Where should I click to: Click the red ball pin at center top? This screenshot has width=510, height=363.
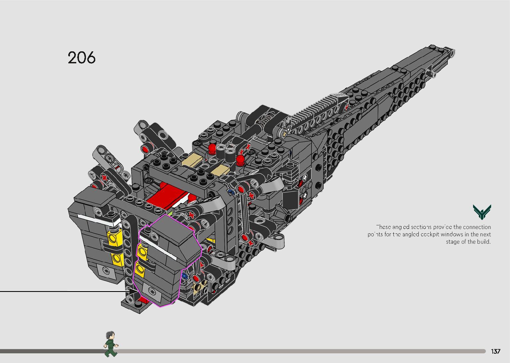[x=241, y=160]
